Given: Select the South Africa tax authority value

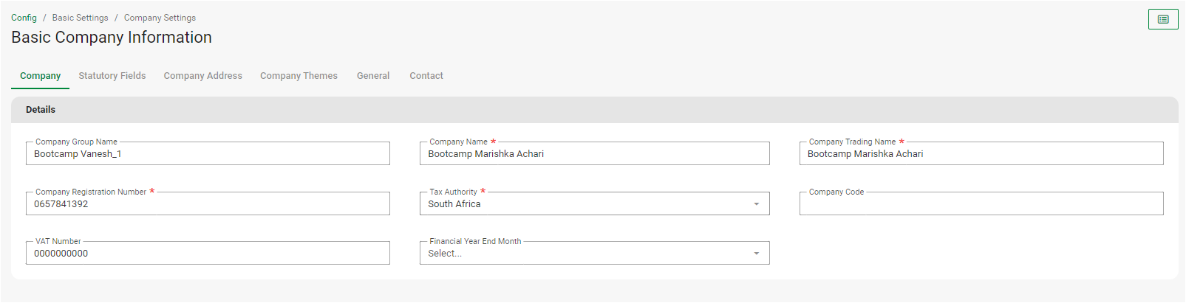Looking at the screenshot, I should tap(454, 204).
